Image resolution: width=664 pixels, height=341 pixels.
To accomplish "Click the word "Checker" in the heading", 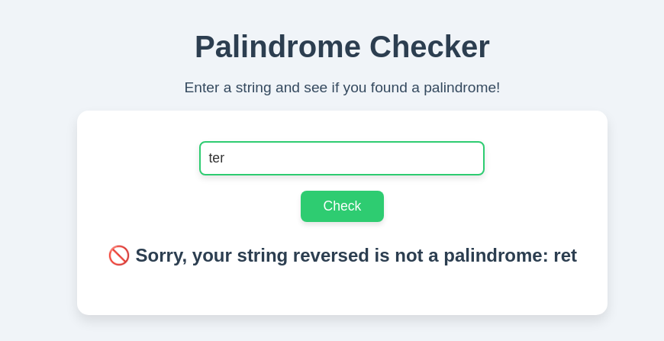I will 429,47.
